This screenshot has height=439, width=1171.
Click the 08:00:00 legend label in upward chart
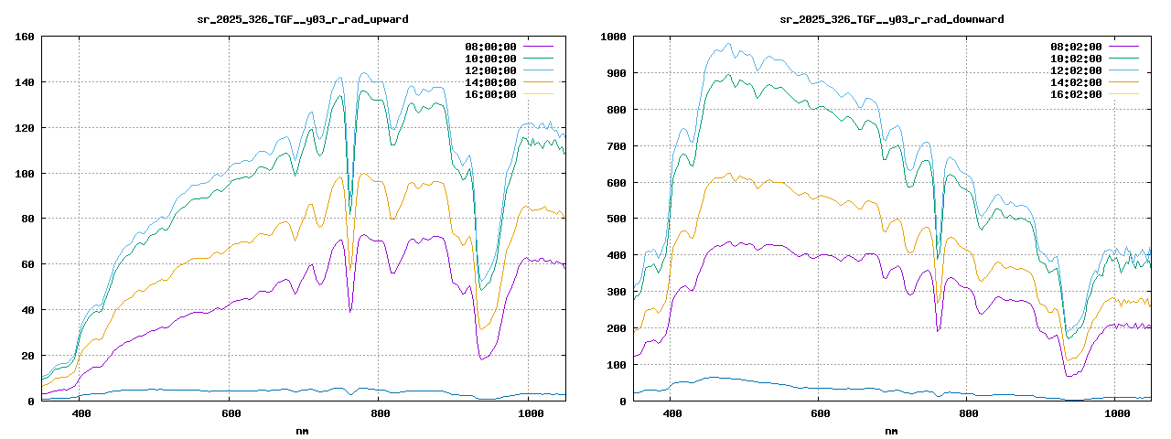point(490,47)
